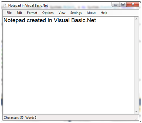
Task: Open the Help menu
Action: pyautogui.click(x=104, y=13)
